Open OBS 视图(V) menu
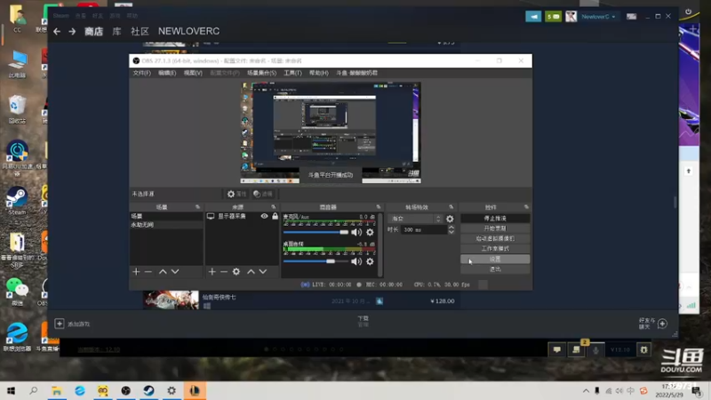This screenshot has width=711, height=400. point(193,73)
